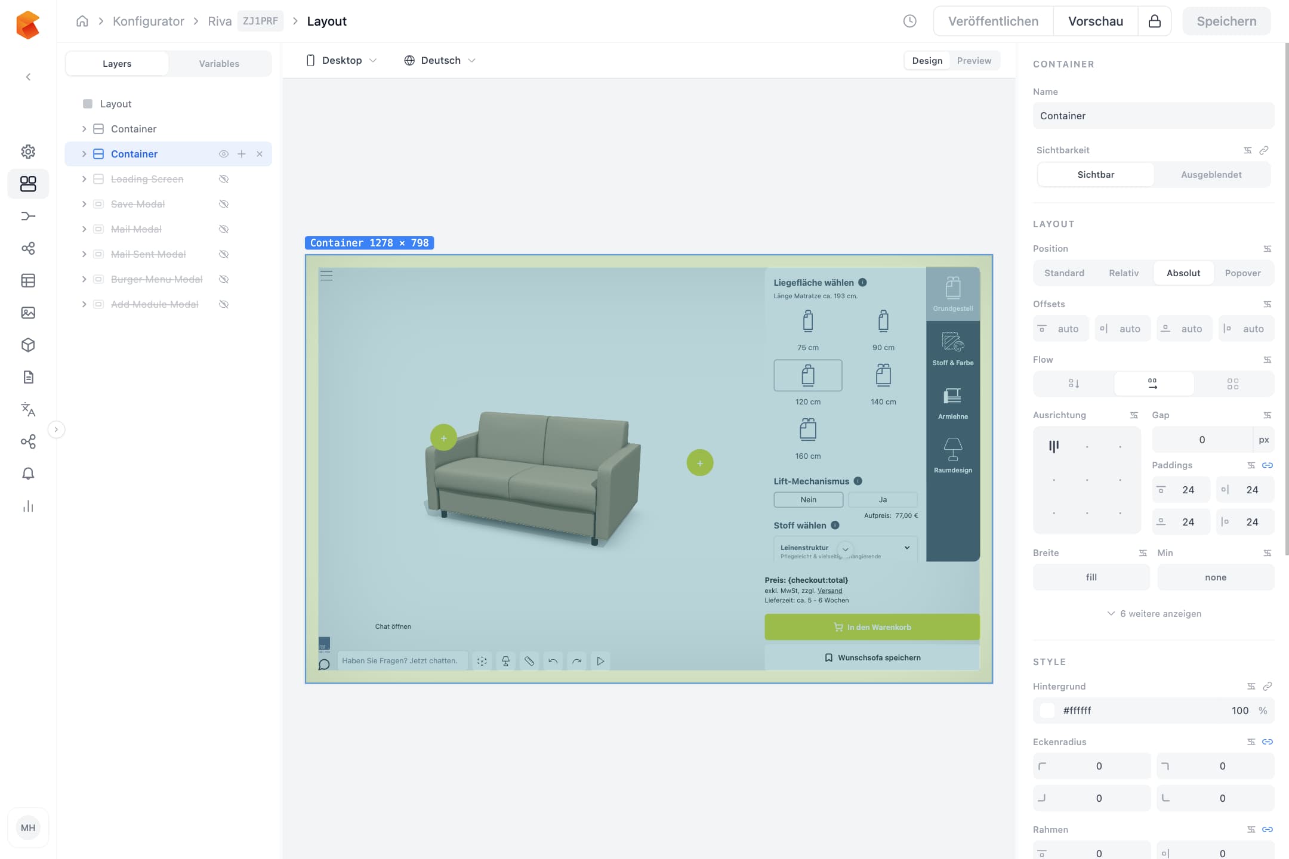Open the table data sidebar icon

(x=28, y=280)
